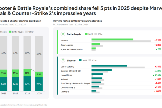
Task: Click the red down arrow beside Destiny 2's 40%
Action: click(x=155, y=92)
